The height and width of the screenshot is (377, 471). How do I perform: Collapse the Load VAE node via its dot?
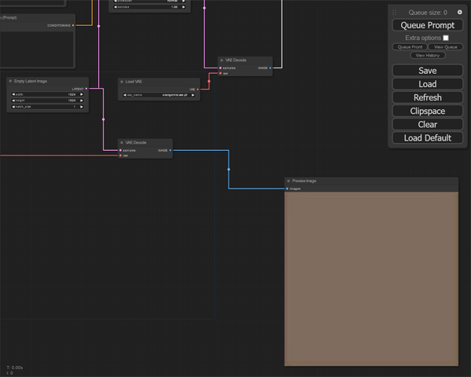[122, 82]
